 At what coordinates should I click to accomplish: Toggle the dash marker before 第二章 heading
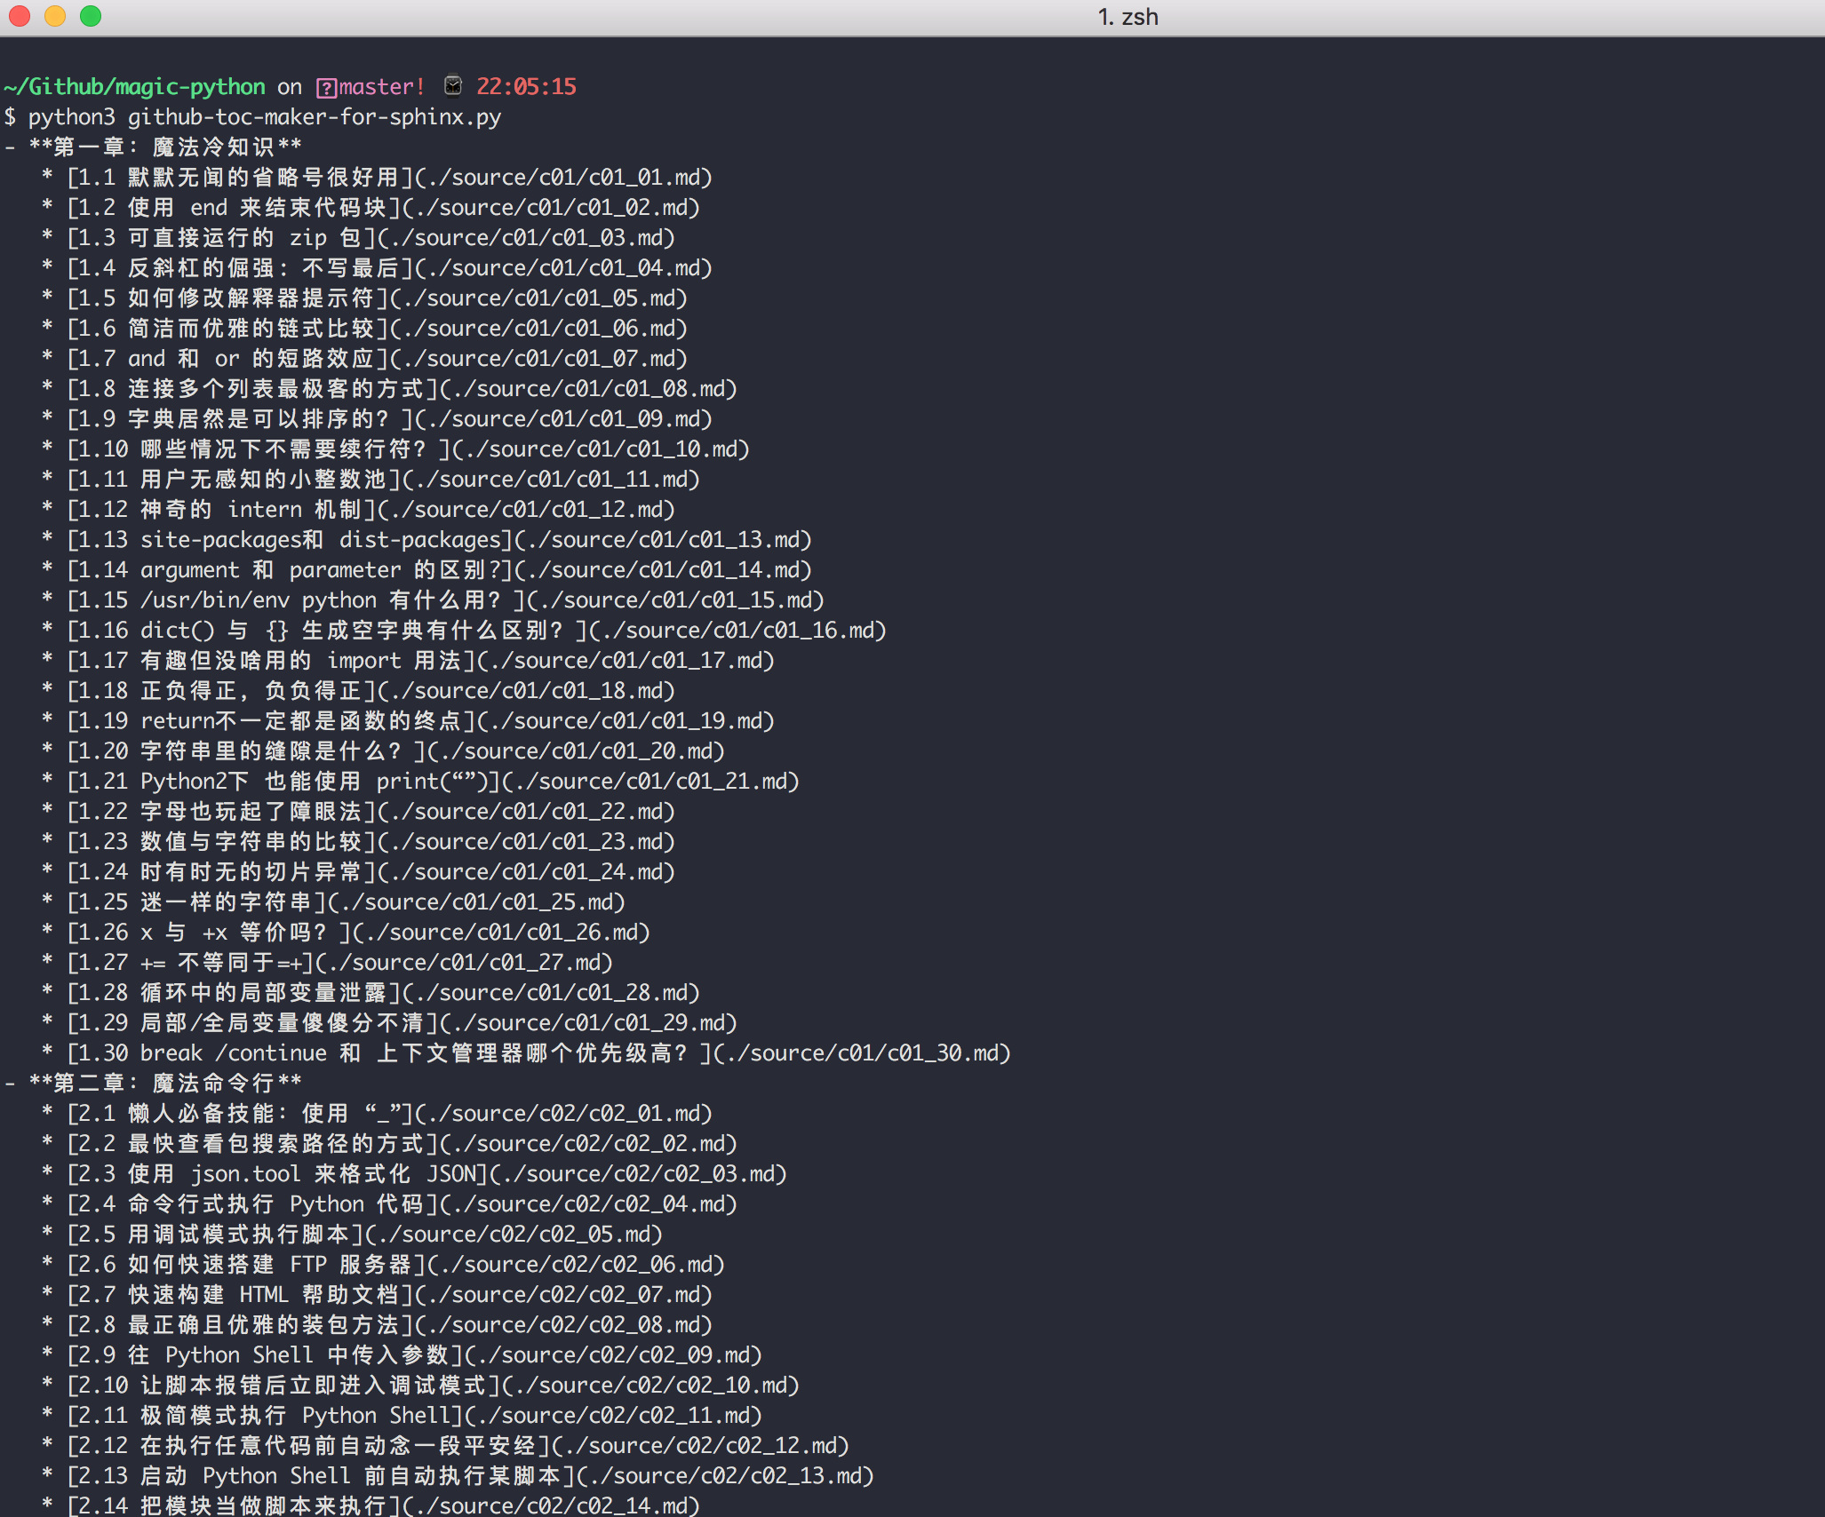pyautogui.click(x=8, y=1082)
